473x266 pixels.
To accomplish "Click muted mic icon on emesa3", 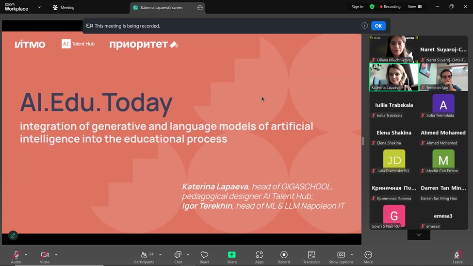I will pyautogui.click(x=423, y=226).
